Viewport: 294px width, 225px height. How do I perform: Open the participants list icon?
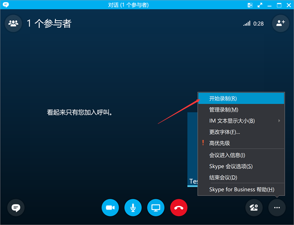[13, 23]
